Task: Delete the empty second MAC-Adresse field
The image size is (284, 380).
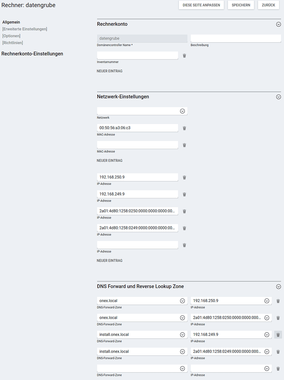Action: tap(184, 145)
